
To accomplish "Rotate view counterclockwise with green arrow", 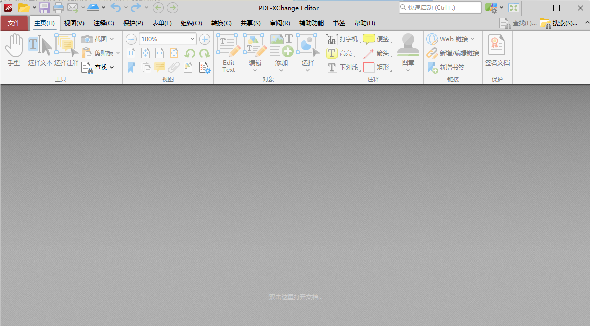I will click(190, 53).
